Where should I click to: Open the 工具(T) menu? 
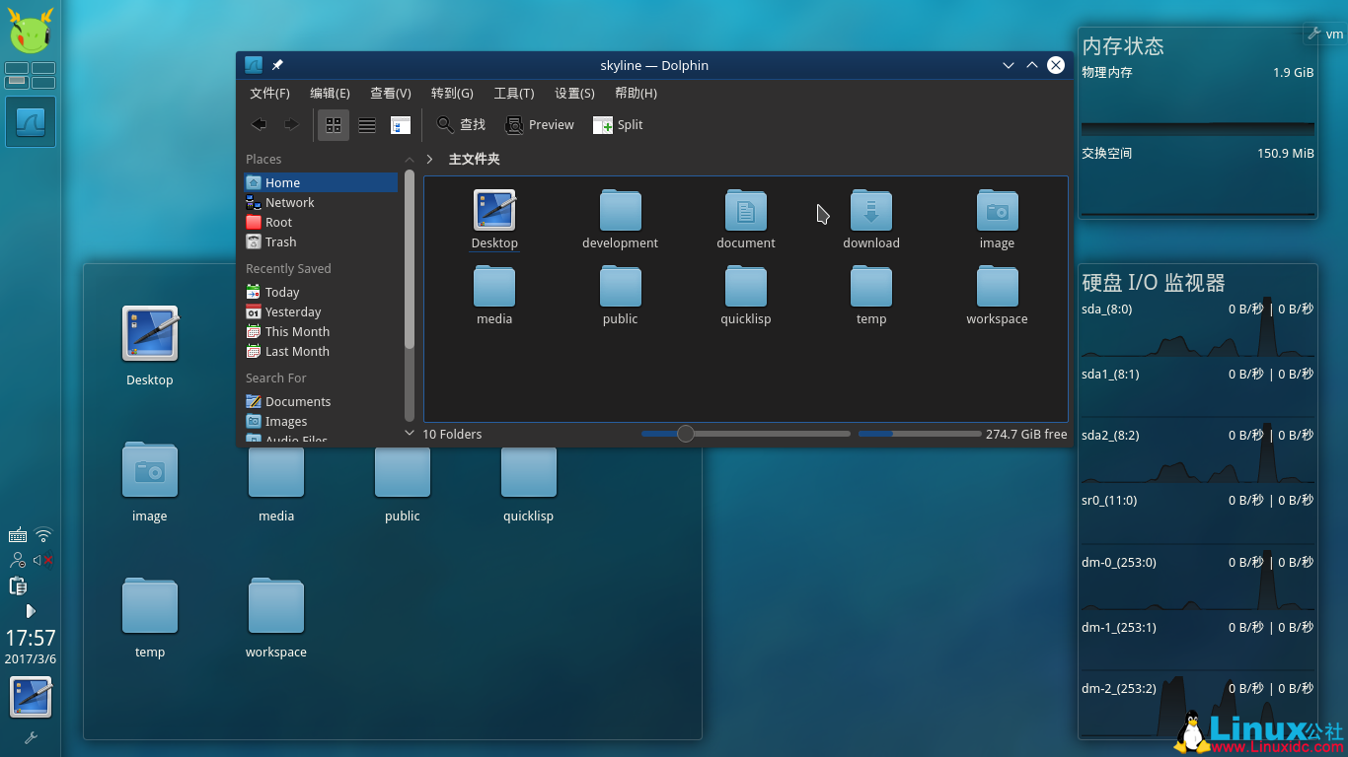pyautogui.click(x=513, y=93)
